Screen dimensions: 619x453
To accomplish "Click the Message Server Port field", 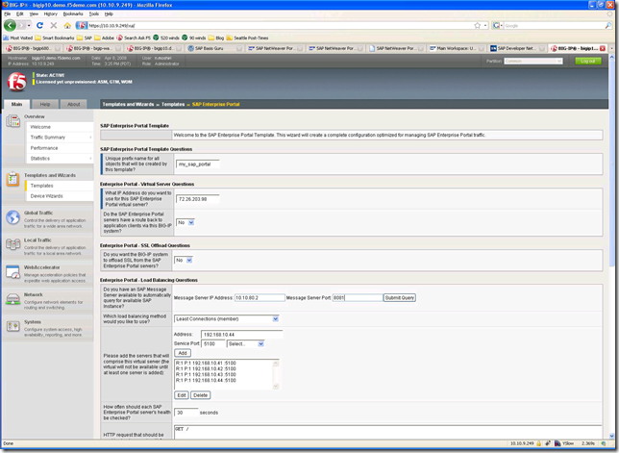I will coord(356,297).
